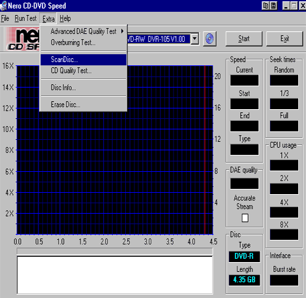Close the Extra menu via its header
Screen dimensions: 306x298
(x=48, y=19)
